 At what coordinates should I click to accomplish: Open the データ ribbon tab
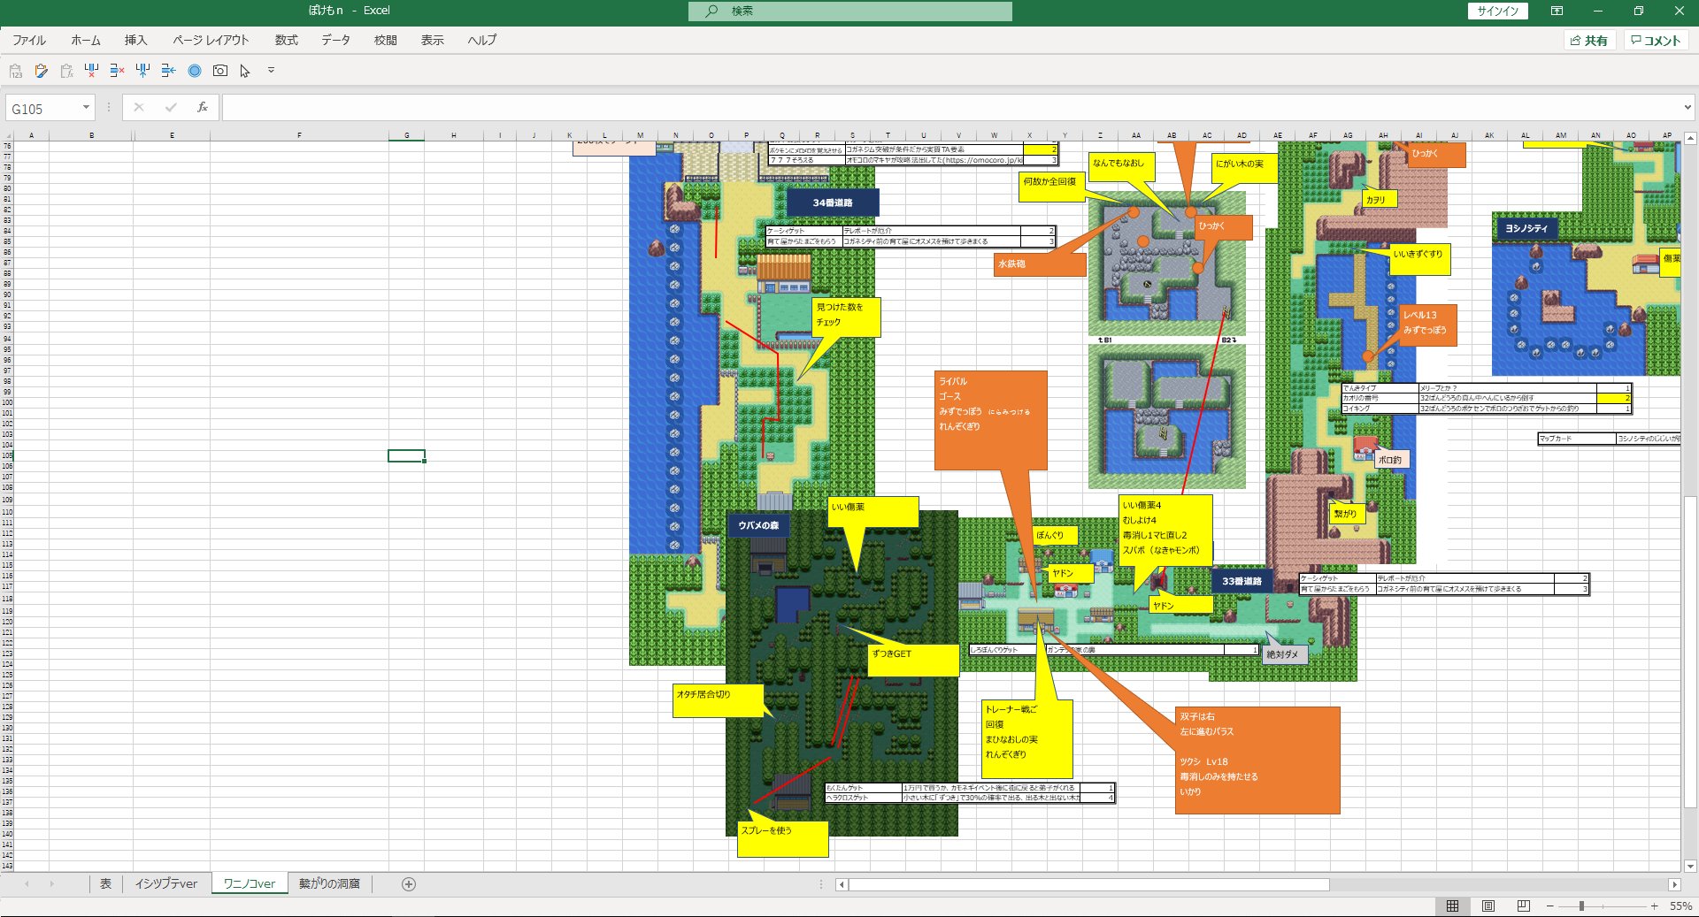[x=335, y=40]
